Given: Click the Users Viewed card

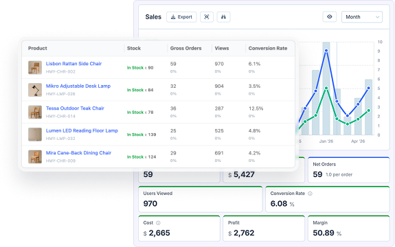Looking at the screenshot, I should (x=201, y=199).
